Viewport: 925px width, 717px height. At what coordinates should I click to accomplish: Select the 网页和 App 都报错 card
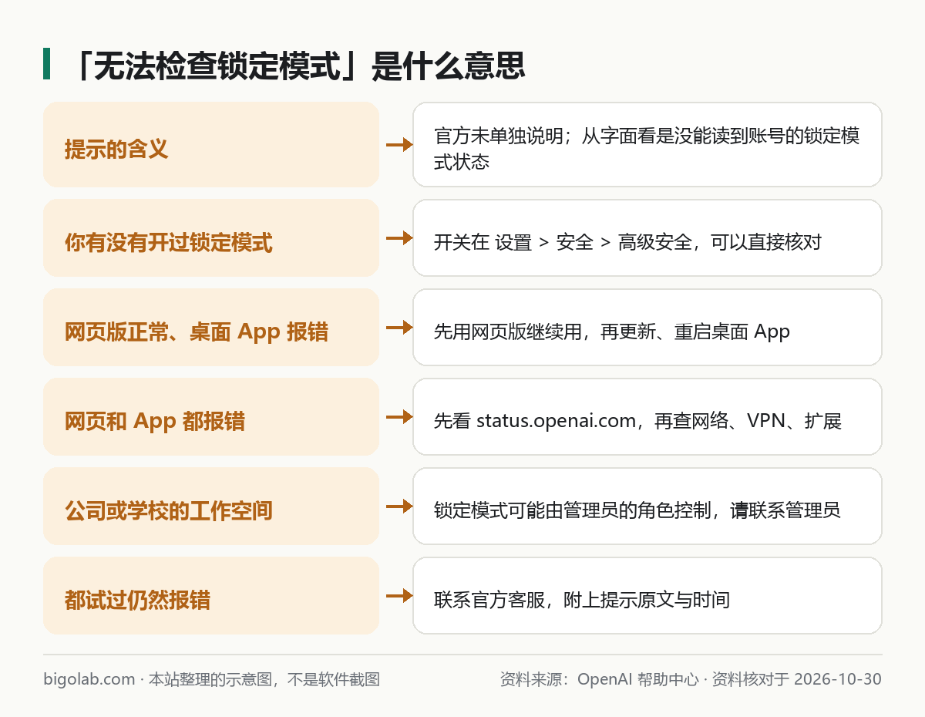[x=211, y=417]
